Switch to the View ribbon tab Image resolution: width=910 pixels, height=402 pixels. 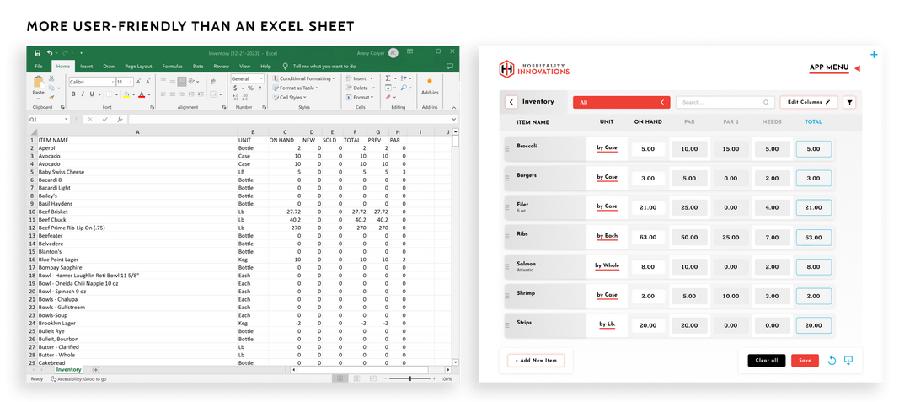[244, 67]
